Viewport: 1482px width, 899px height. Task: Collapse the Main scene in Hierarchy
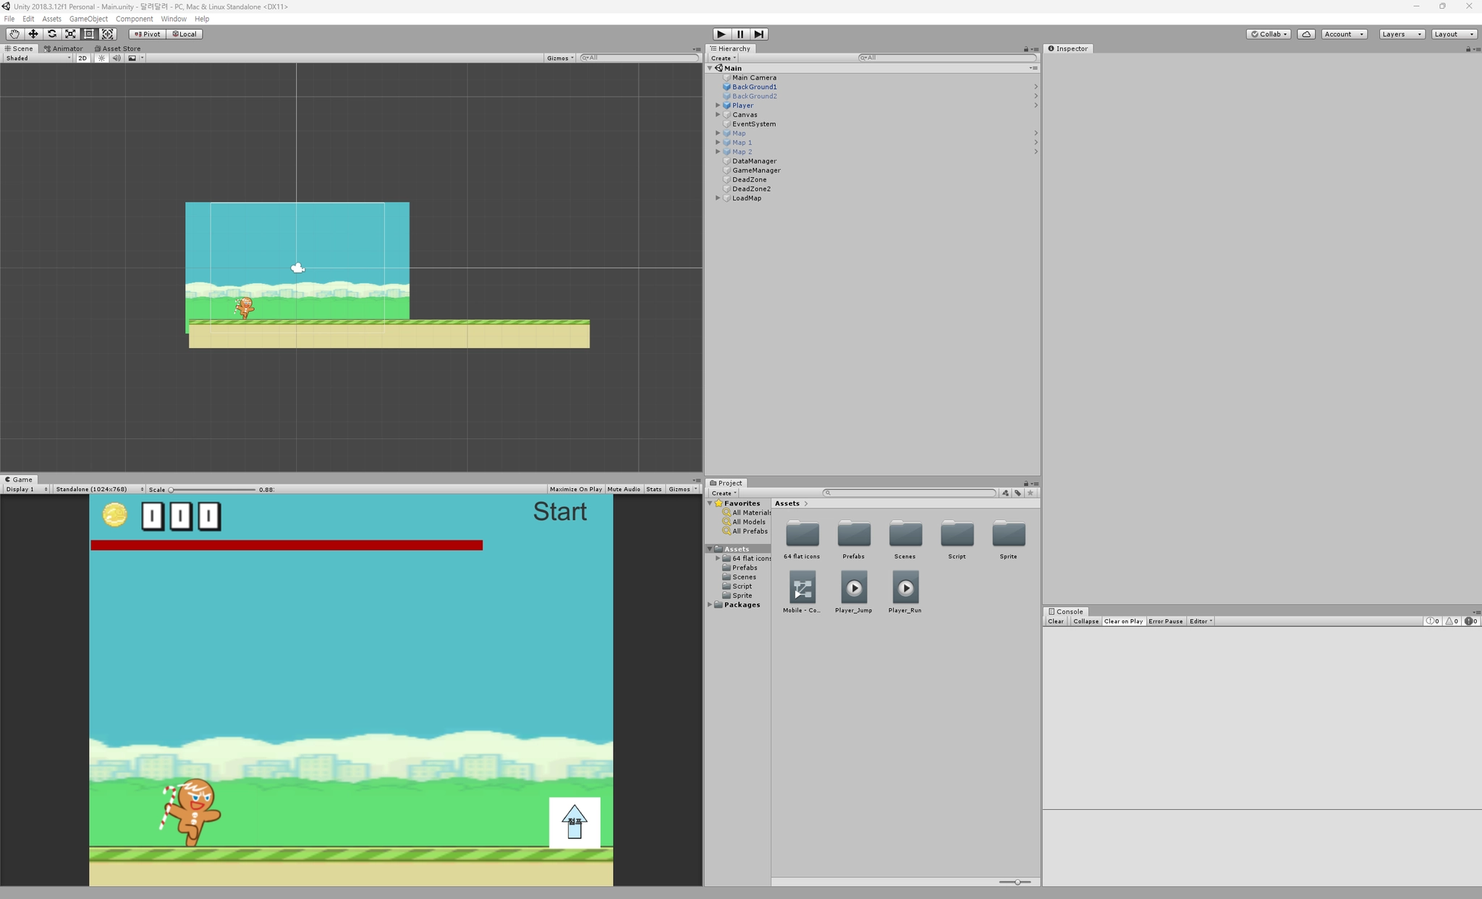710,68
